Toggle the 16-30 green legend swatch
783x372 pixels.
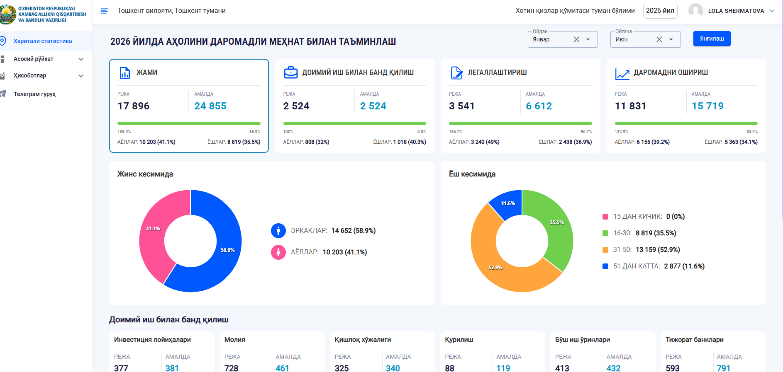tap(605, 233)
